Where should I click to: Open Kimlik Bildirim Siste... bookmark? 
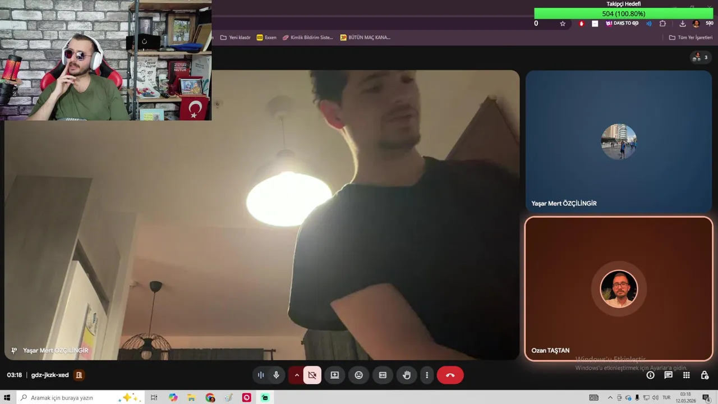coord(308,38)
